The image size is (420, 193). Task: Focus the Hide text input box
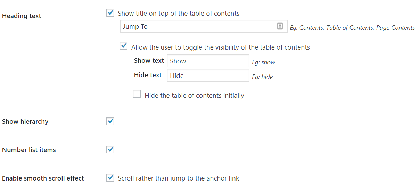click(x=208, y=76)
